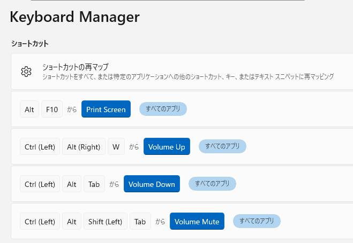Click the blue Volume Down badge
353x243 pixels.
pyautogui.click(x=152, y=184)
